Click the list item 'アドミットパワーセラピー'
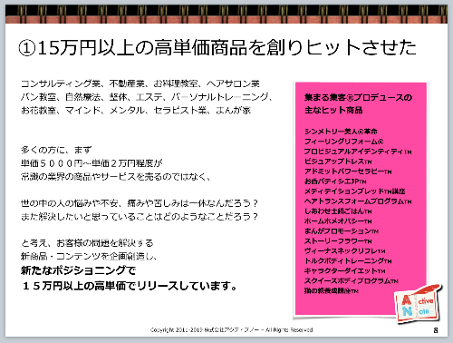Image resolution: width=453 pixels, height=343 pixels. [x=348, y=171]
